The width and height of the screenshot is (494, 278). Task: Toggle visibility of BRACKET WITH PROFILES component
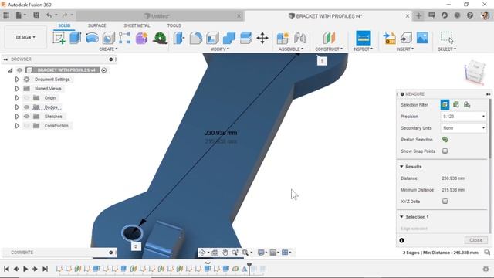(x=19, y=70)
